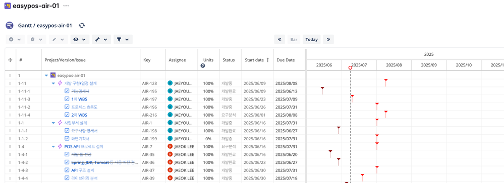Click the epic lightning icon for 사업부서 설계

point(60,123)
